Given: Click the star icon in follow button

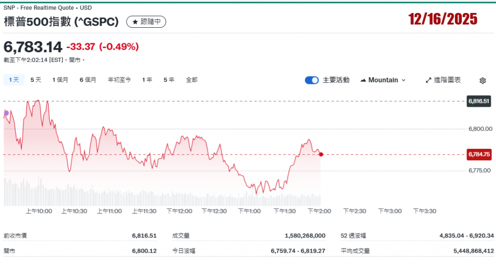Looking at the screenshot, I should tap(135, 22).
